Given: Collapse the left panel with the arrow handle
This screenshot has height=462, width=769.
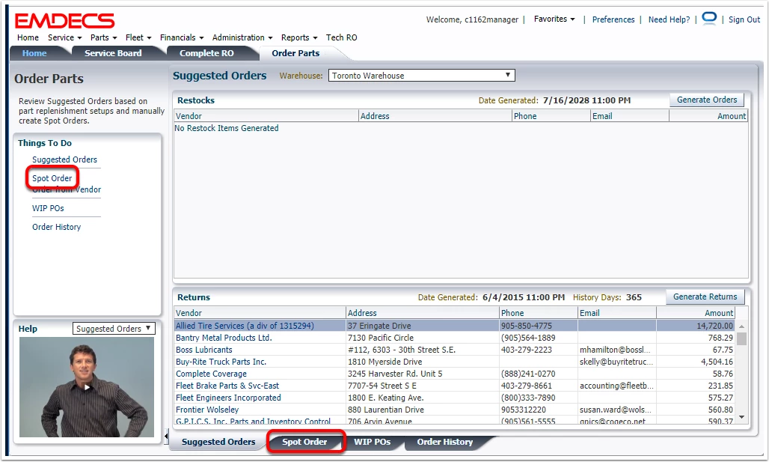Looking at the screenshot, I should point(166,436).
